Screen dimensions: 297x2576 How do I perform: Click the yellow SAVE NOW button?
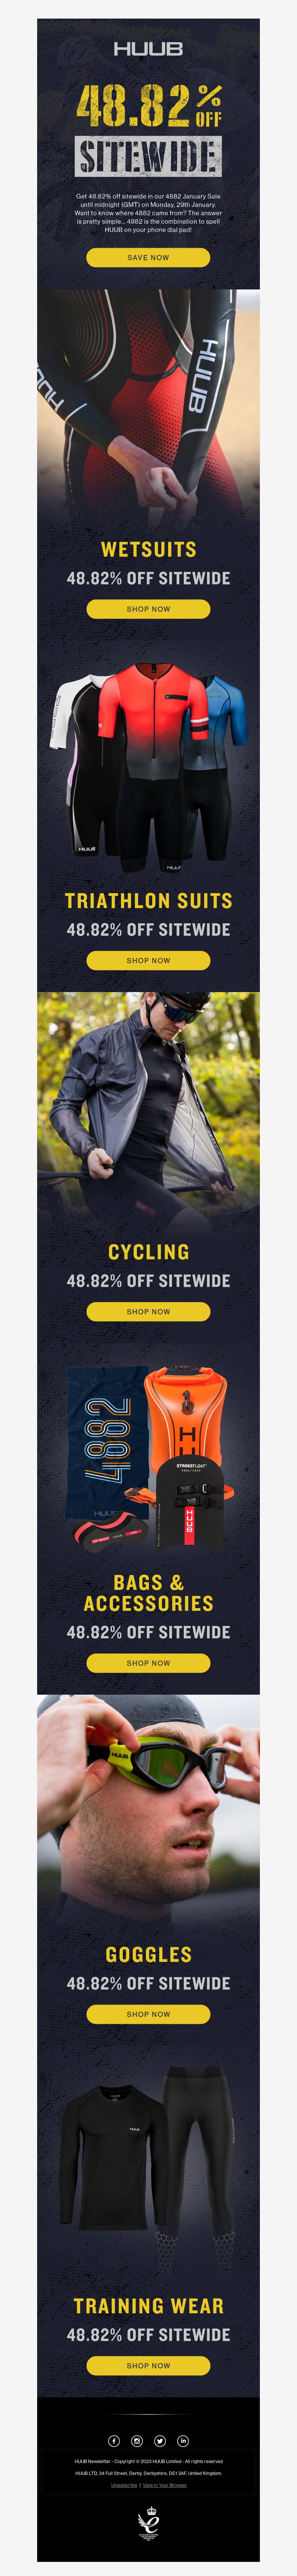[148, 257]
